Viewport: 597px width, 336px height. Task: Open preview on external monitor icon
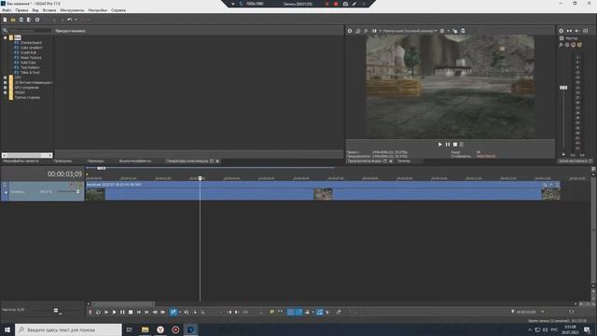click(x=358, y=31)
